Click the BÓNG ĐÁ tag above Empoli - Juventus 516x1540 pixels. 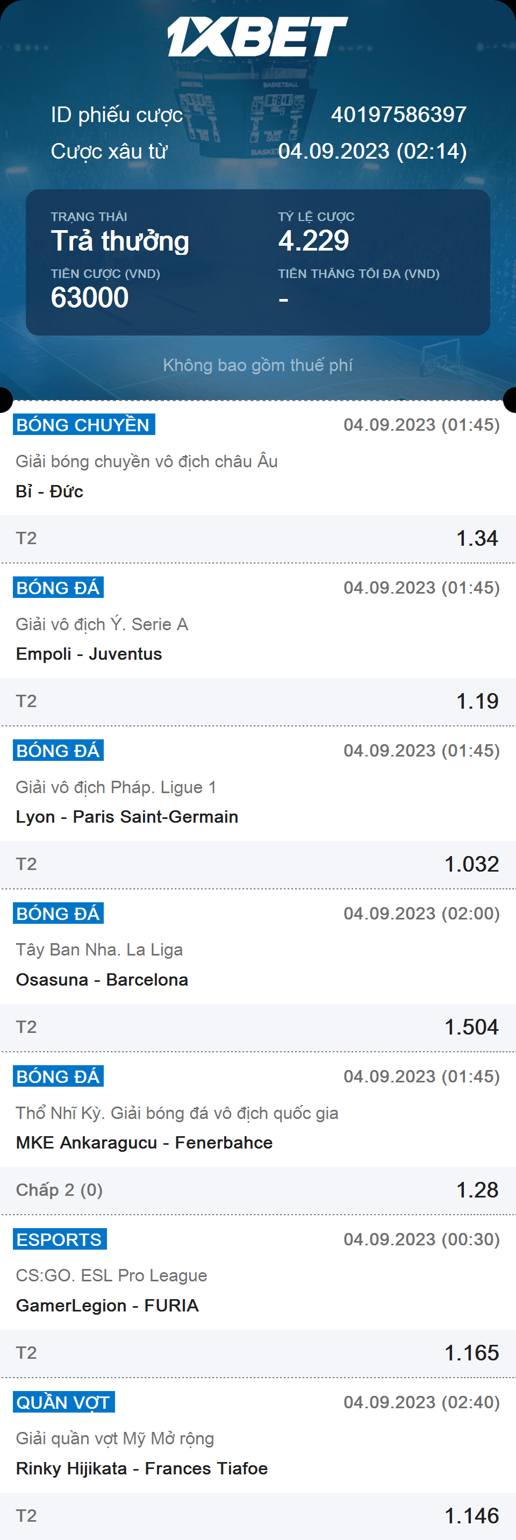click(58, 588)
